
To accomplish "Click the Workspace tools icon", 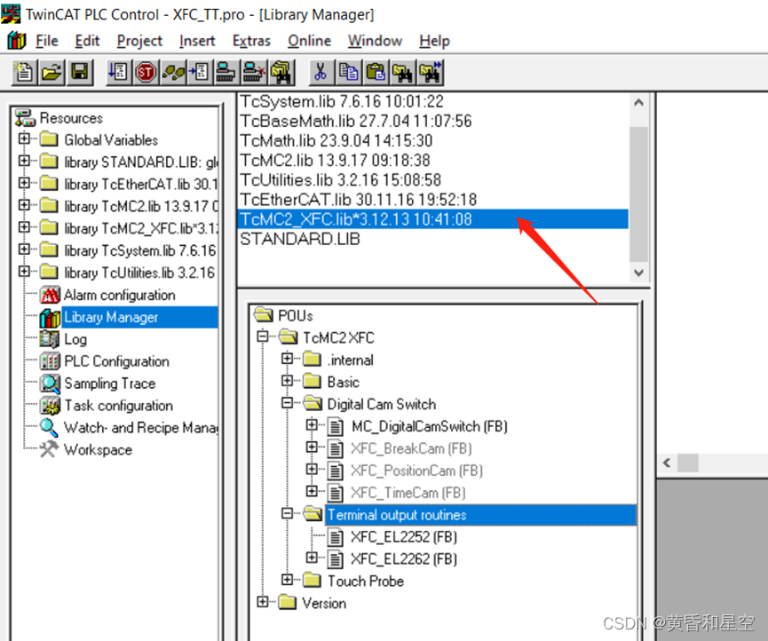I will [x=49, y=449].
